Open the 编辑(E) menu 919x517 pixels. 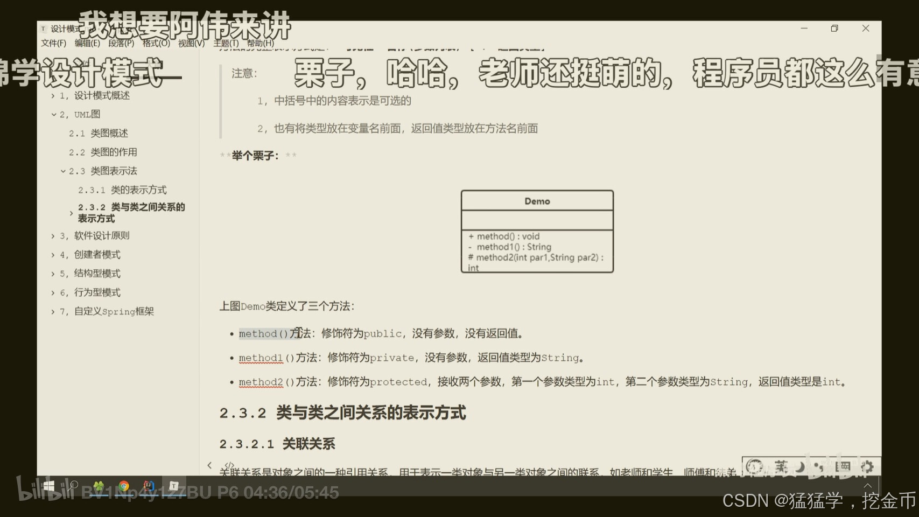[87, 43]
